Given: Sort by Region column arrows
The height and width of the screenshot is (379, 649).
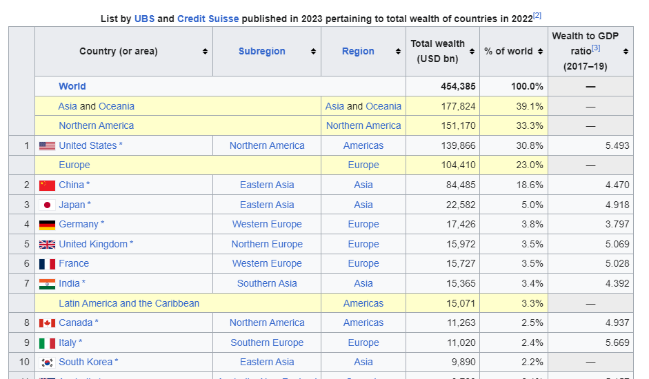Looking at the screenshot, I should pyautogui.click(x=398, y=51).
